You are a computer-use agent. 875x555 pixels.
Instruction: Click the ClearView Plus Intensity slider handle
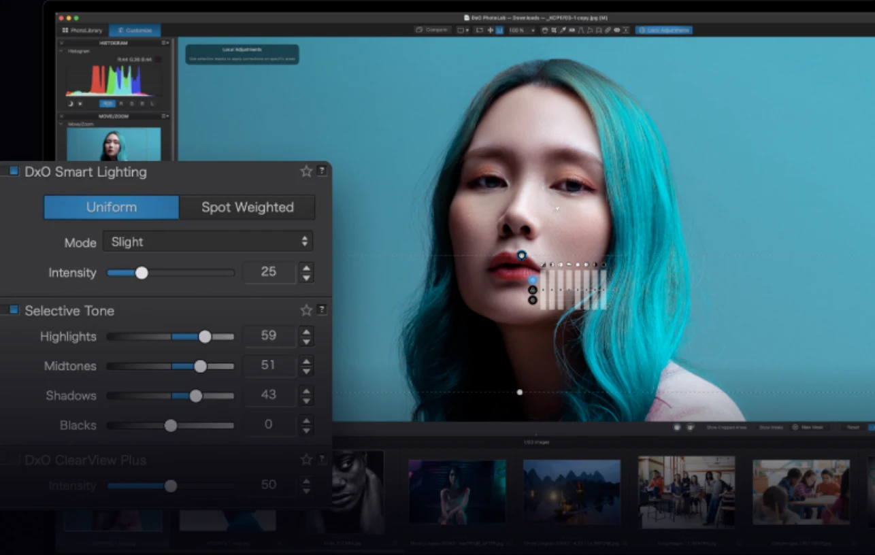pyautogui.click(x=171, y=486)
